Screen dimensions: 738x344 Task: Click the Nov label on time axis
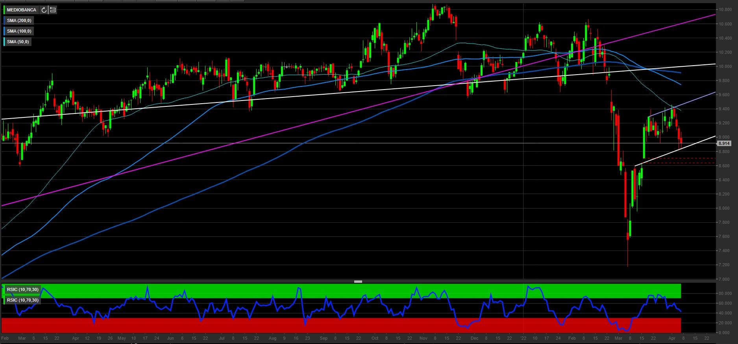[423, 338]
